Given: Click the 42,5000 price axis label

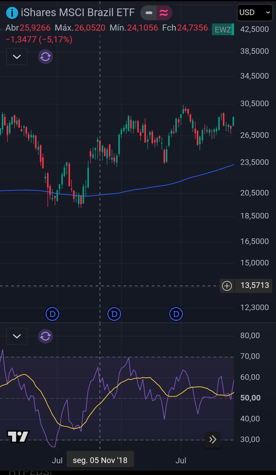Looking at the screenshot, I should coord(255,29).
